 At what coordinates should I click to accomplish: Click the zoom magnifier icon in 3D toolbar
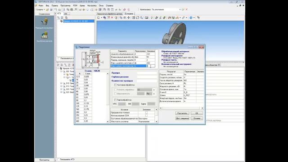[141, 18]
